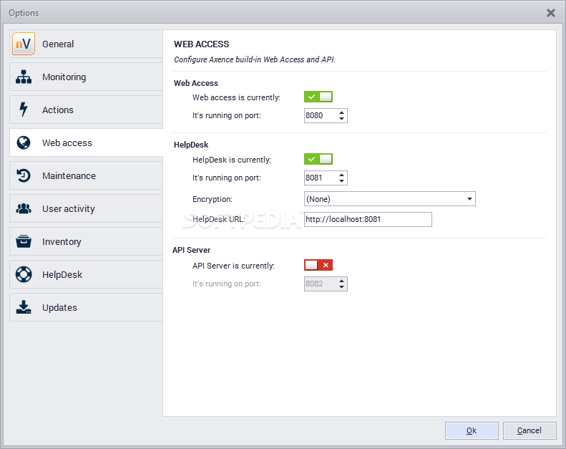
Task: Turn off the HelpDesk toggle
Action: coord(318,159)
